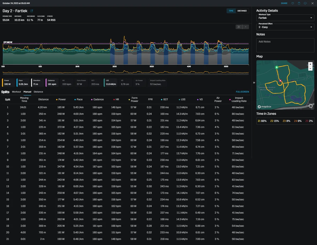
Task: Edit the activity title with the pencil icon
Action: point(32,11)
